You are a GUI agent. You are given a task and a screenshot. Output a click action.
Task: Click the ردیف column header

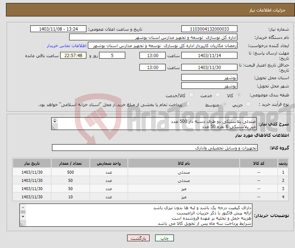pos(283,163)
